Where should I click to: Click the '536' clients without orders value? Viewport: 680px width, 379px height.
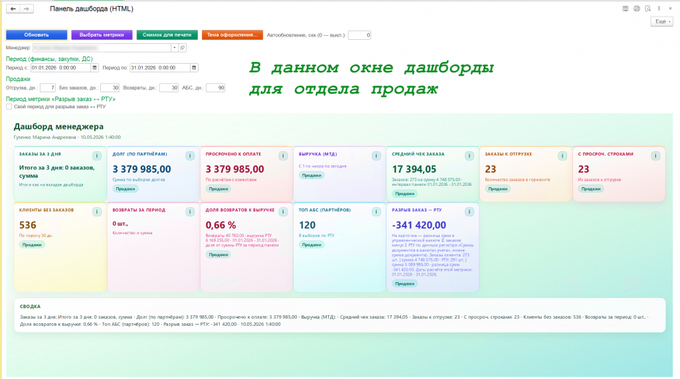28,225
